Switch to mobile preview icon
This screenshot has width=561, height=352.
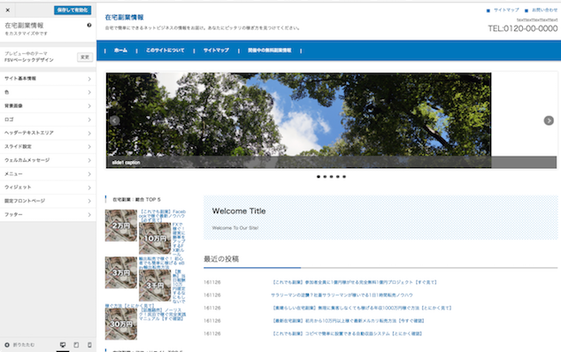(89, 345)
